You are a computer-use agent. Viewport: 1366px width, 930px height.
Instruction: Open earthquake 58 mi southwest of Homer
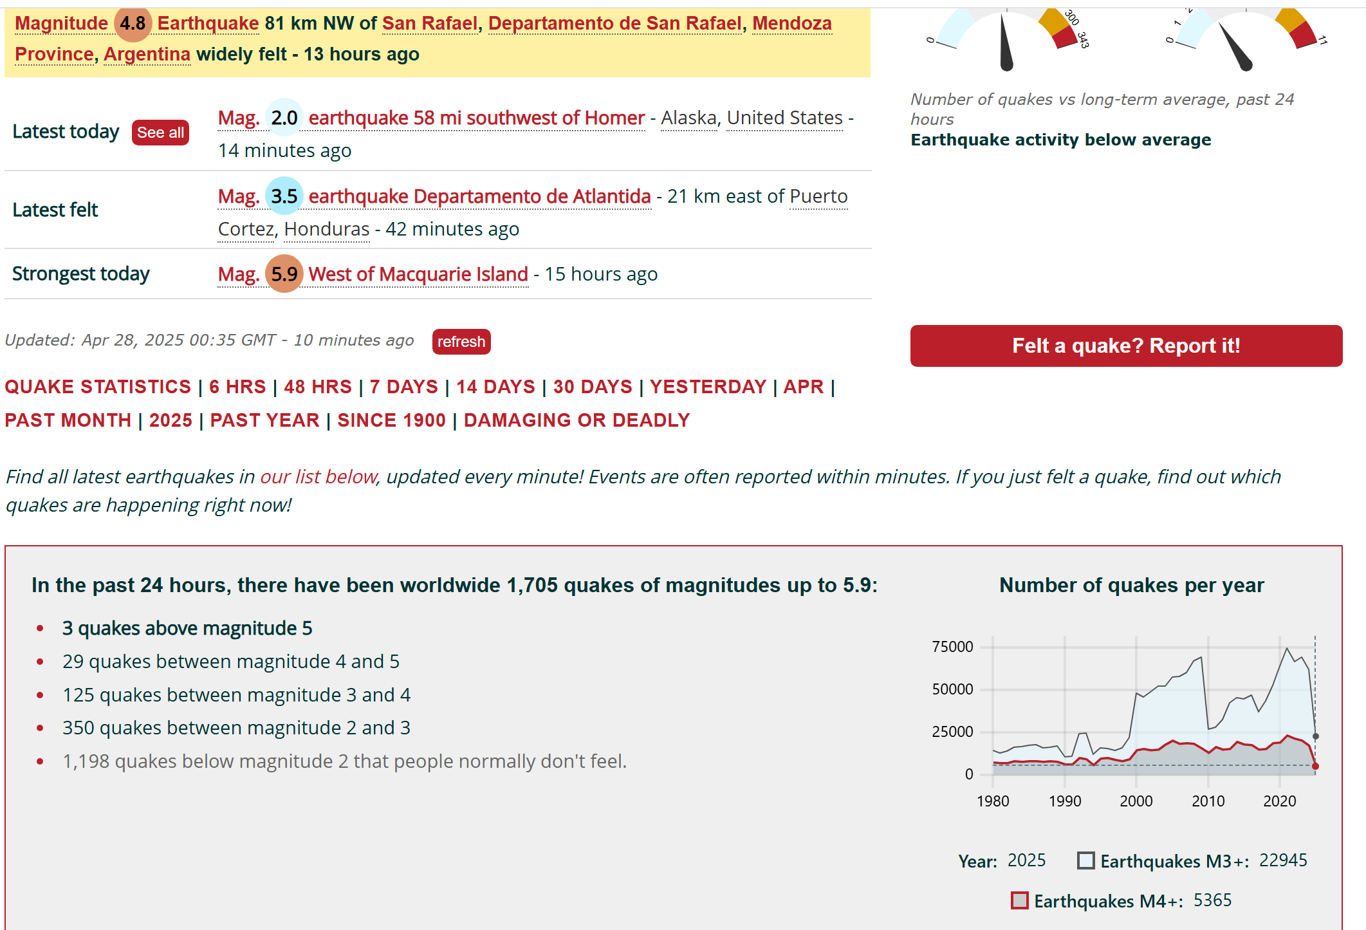point(476,118)
